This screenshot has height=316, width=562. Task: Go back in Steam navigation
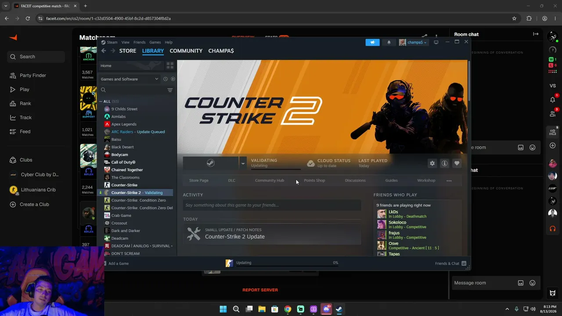[x=104, y=51]
